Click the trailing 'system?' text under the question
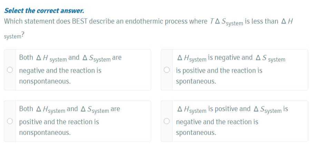Screen dimensions: 323x154 point(14,36)
